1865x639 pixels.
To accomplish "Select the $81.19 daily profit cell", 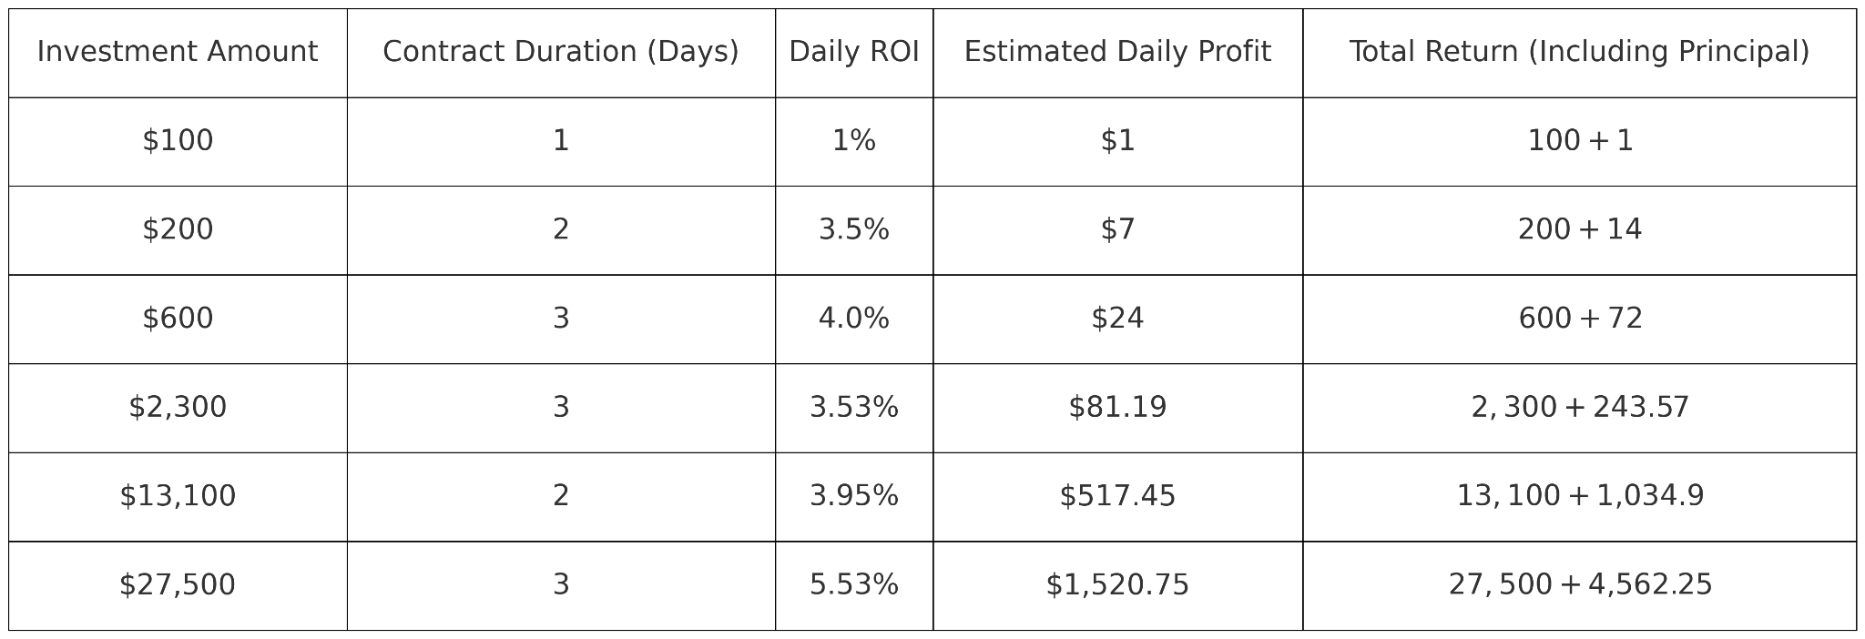I will click(1117, 407).
